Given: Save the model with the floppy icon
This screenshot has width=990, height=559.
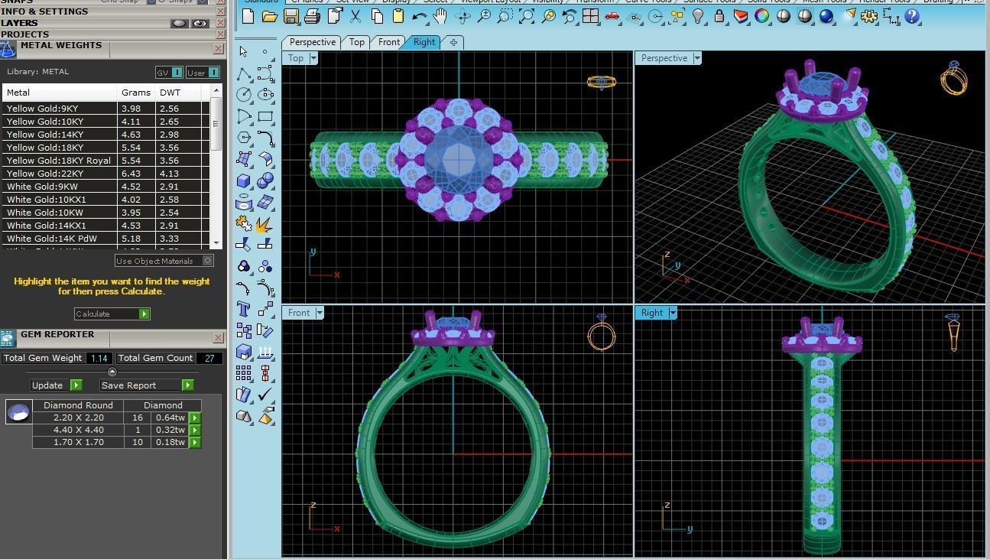Looking at the screenshot, I should (291, 16).
